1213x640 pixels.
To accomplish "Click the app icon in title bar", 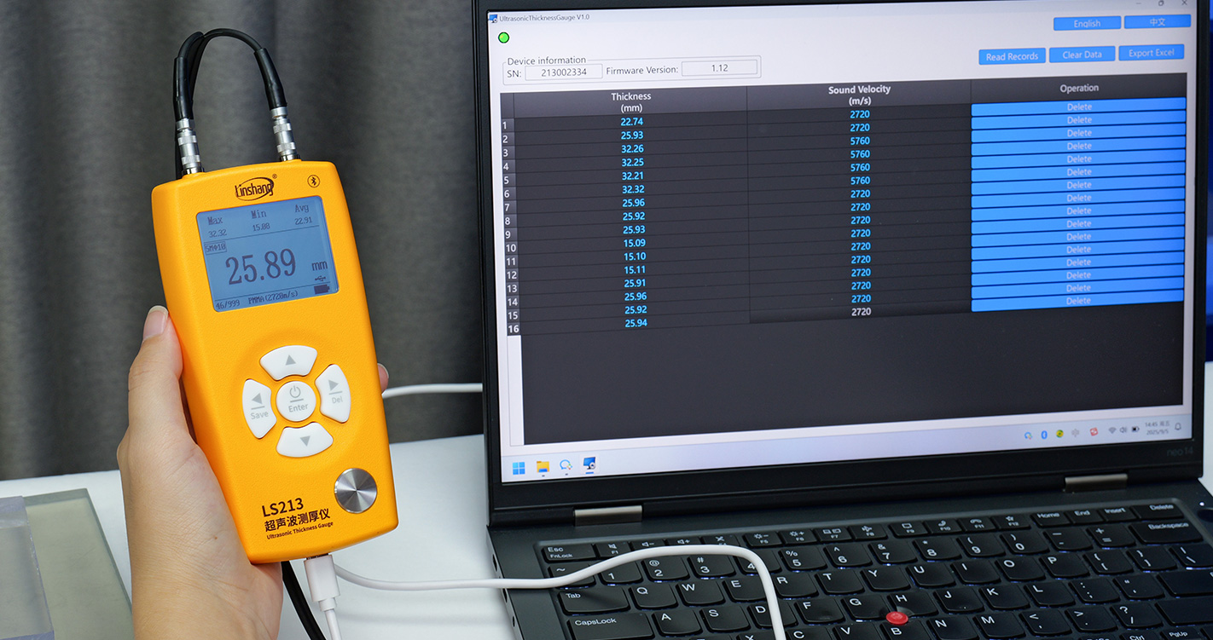I will 493,17.
